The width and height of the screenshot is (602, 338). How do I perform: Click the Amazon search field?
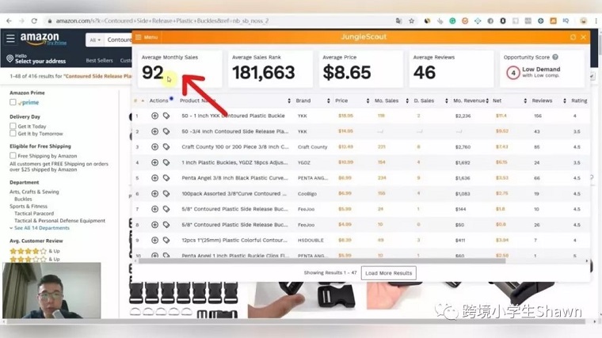click(x=119, y=40)
